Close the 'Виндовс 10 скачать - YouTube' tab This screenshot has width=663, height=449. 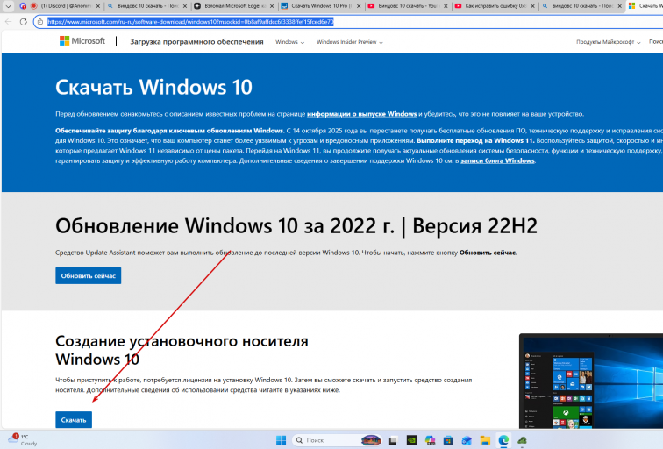click(x=446, y=6)
